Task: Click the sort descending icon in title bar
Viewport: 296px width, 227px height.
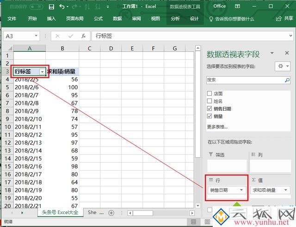Action: point(98,7)
